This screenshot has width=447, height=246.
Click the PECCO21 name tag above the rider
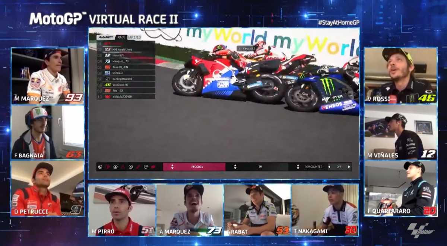point(246,48)
